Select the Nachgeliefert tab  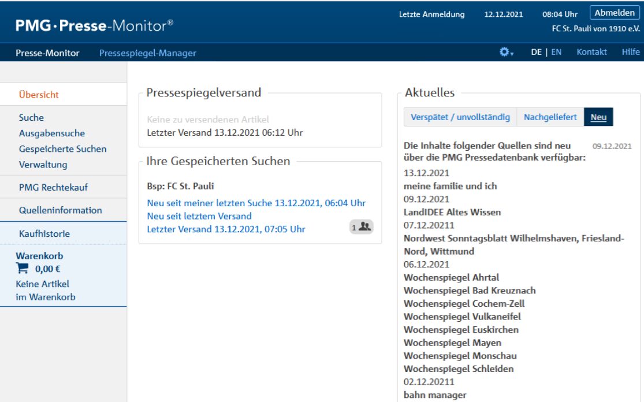tap(550, 117)
